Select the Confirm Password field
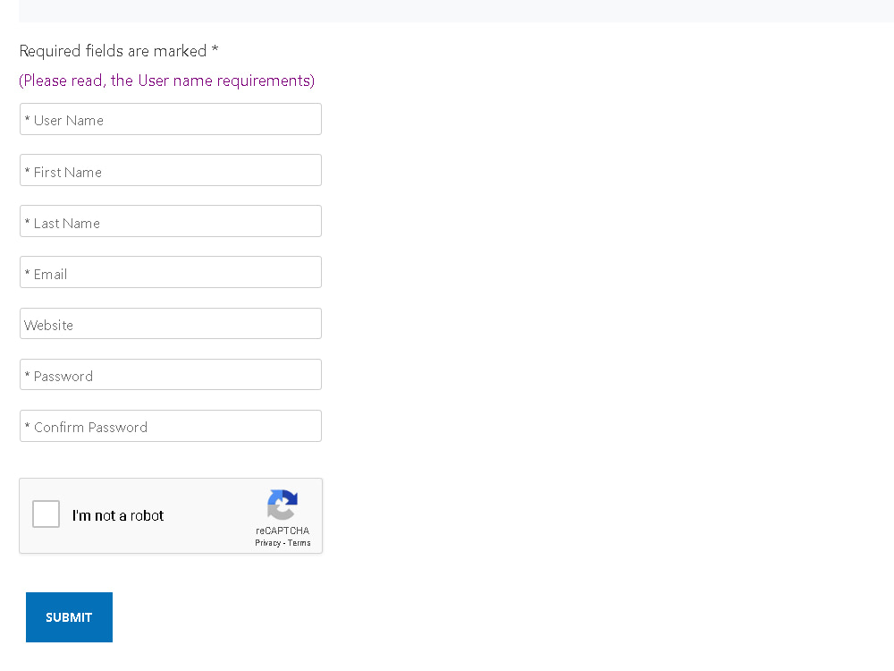Screen dimensions: 894x671 (171, 426)
